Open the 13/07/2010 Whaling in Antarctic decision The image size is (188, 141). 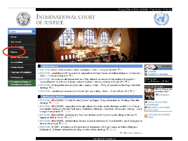point(90,86)
